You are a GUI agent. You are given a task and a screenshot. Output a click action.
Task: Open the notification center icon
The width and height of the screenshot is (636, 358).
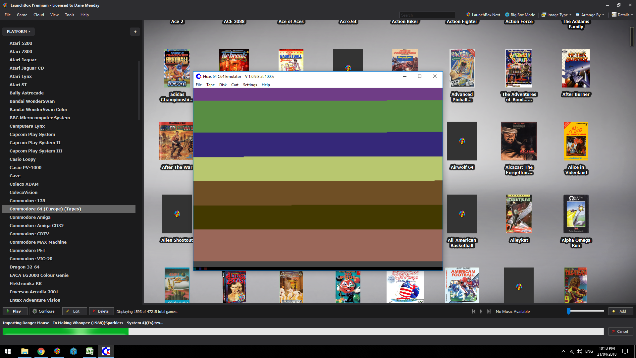tap(625, 351)
